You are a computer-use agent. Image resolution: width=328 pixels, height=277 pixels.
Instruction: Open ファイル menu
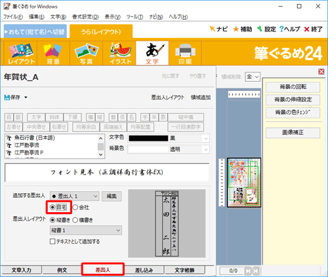coord(13,17)
